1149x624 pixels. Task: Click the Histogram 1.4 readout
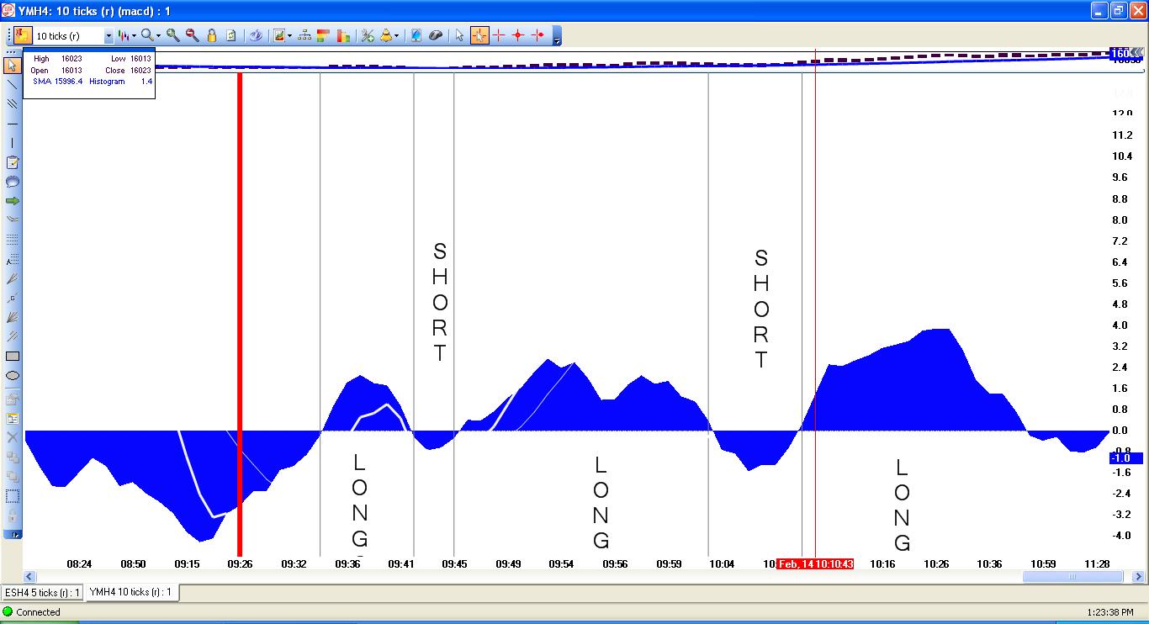121,82
